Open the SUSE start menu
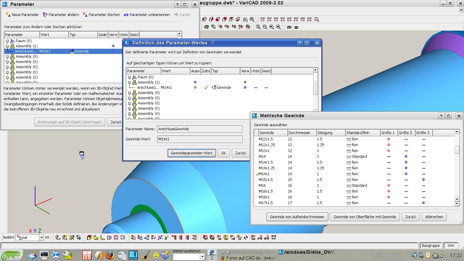 click(x=12, y=255)
